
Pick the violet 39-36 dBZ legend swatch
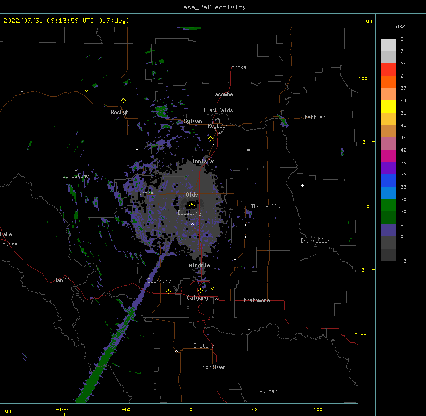tap(388, 168)
